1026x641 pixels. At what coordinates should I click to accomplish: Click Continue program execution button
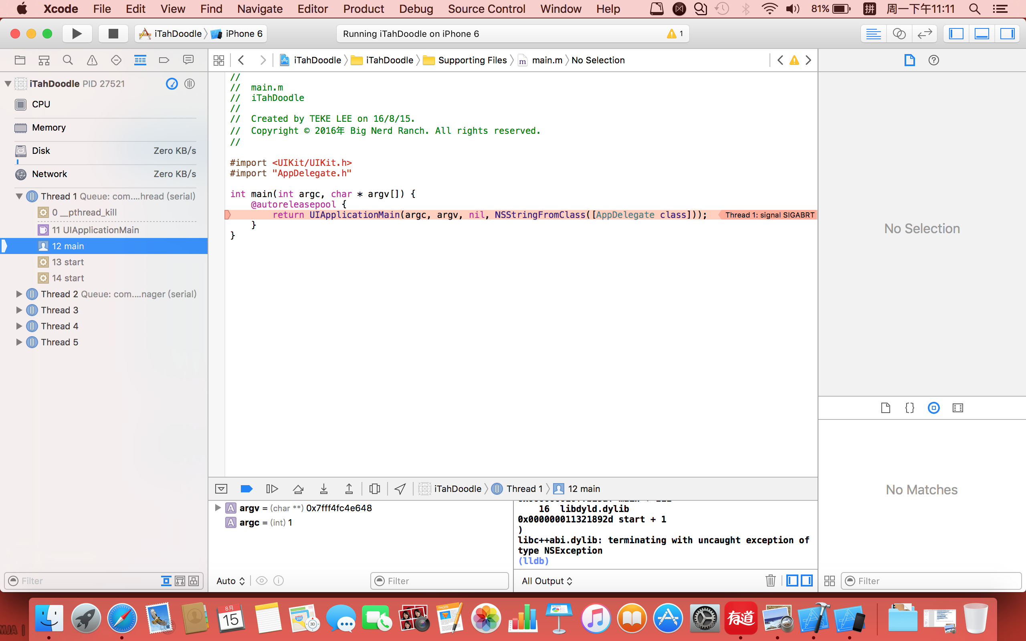[x=272, y=489]
